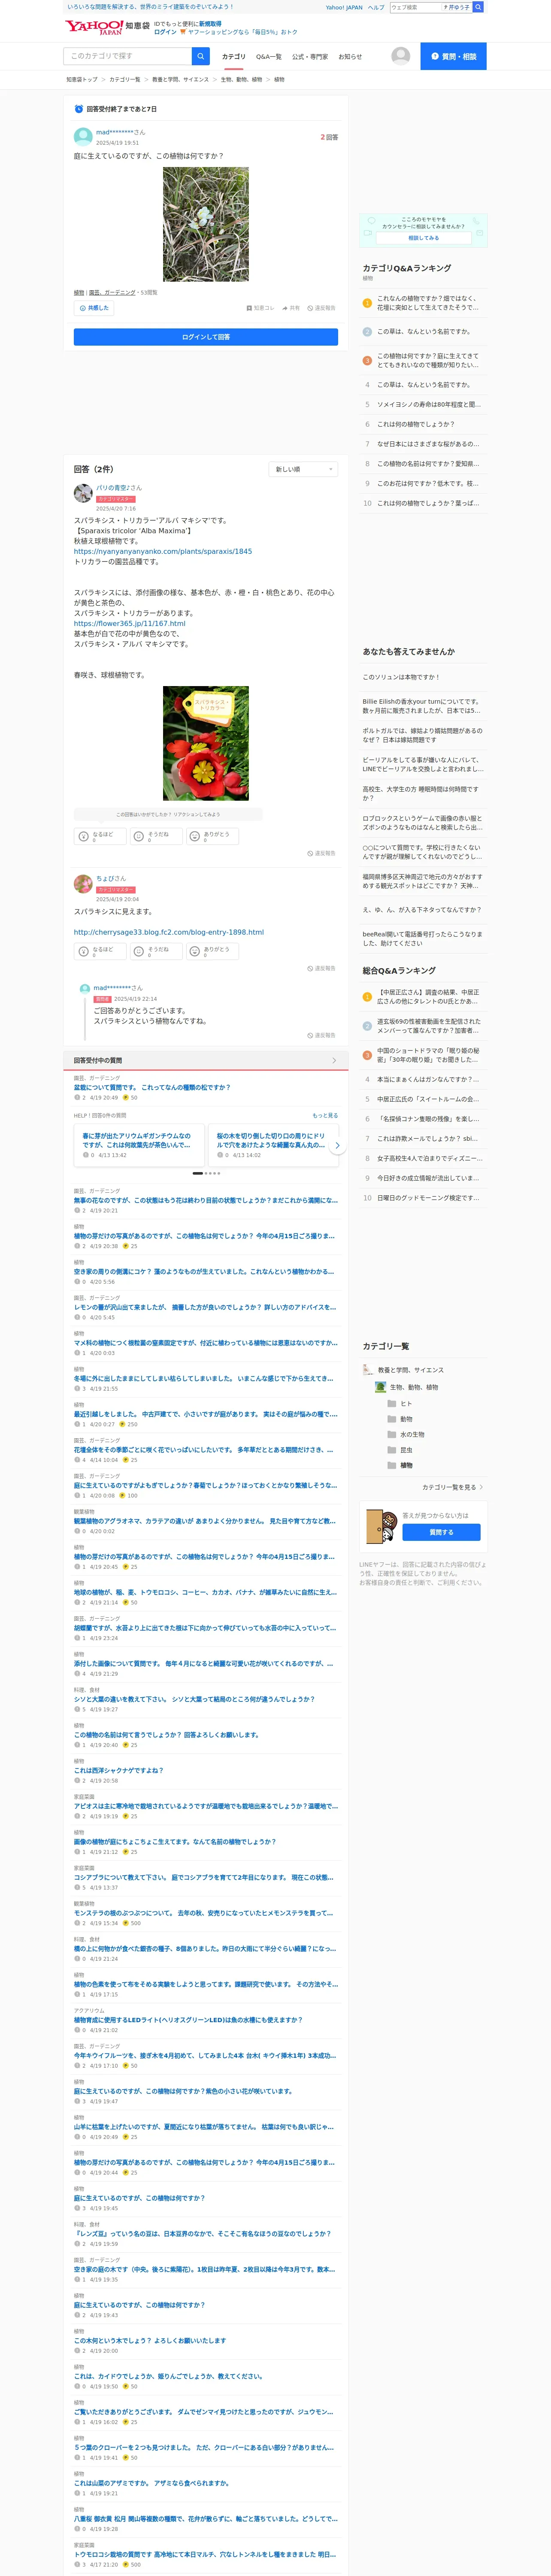The height and width of the screenshot is (2576, 551).
Task: Open the ちょび answerer avatar
Action: pos(83,884)
